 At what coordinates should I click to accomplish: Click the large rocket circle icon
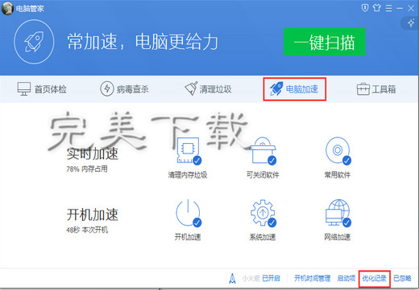pyautogui.click(x=34, y=42)
